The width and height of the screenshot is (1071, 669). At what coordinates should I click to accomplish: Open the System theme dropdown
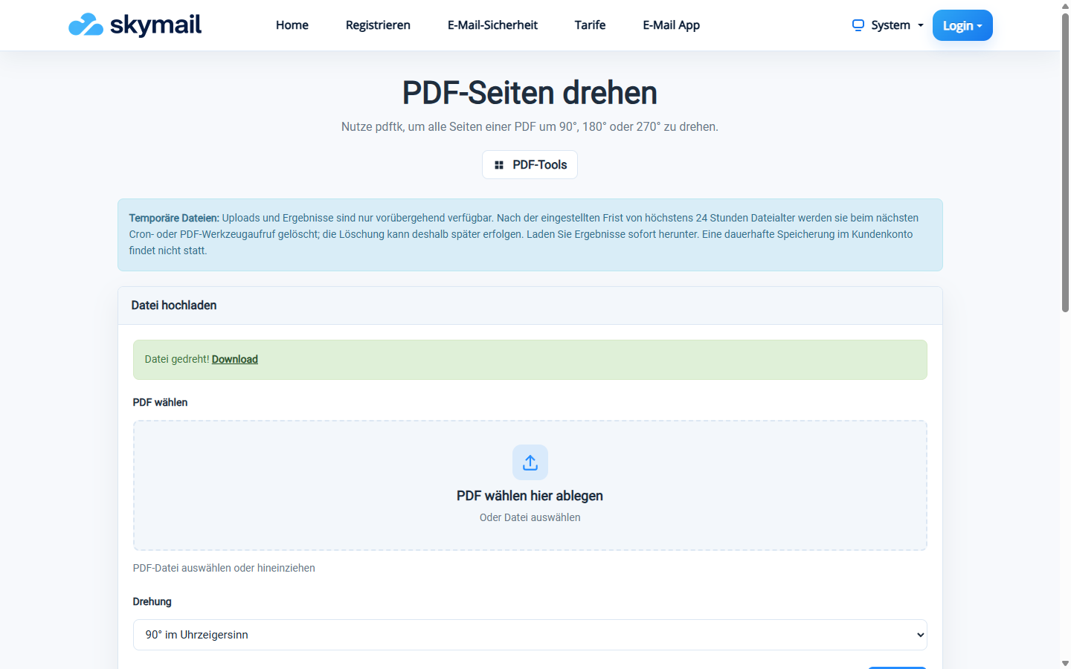pyautogui.click(x=888, y=25)
